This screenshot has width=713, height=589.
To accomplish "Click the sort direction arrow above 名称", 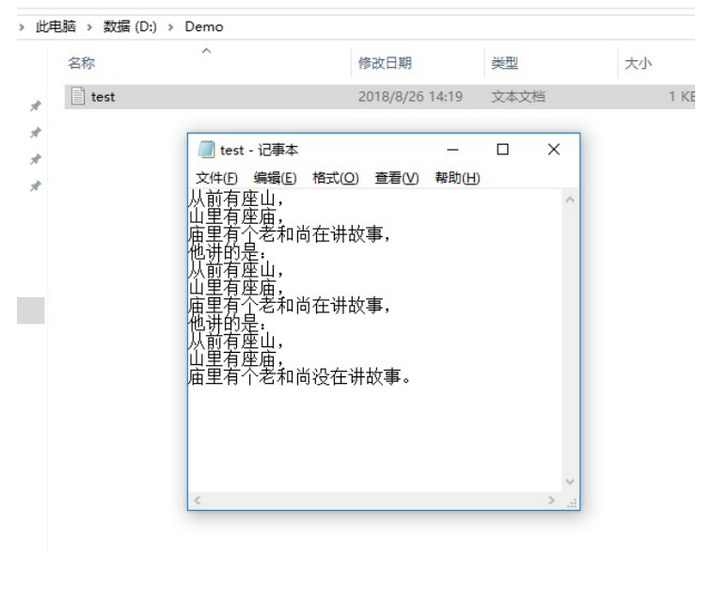I will coord(206,51).
